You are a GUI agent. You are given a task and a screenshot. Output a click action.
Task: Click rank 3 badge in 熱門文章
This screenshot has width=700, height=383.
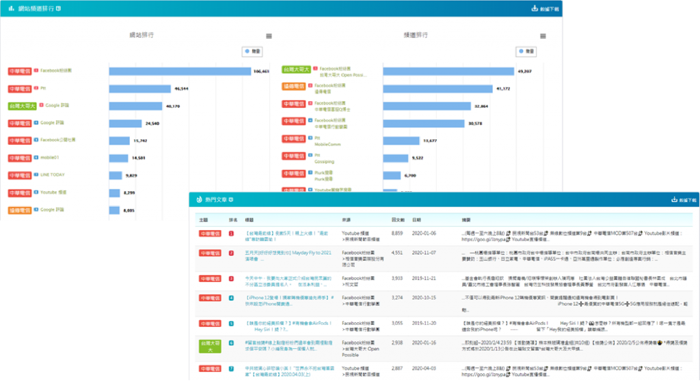click(x=231, y=279)
